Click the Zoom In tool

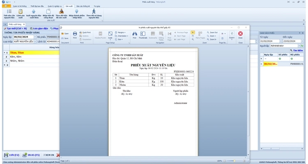(212, 39)
